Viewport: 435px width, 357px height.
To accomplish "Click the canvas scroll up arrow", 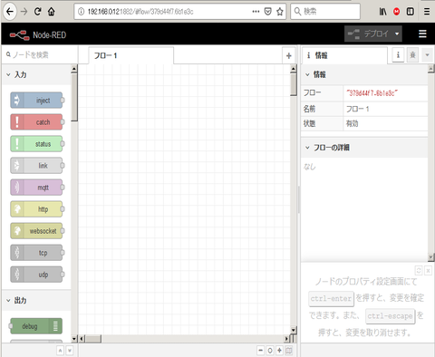I will click(294, 69).
